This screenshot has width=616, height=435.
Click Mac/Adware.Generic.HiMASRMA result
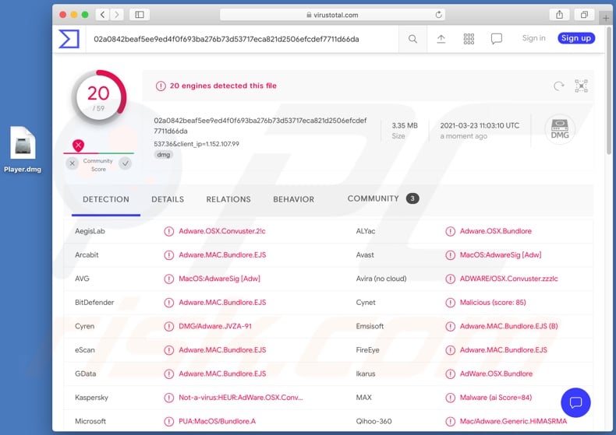coord(514,421)
